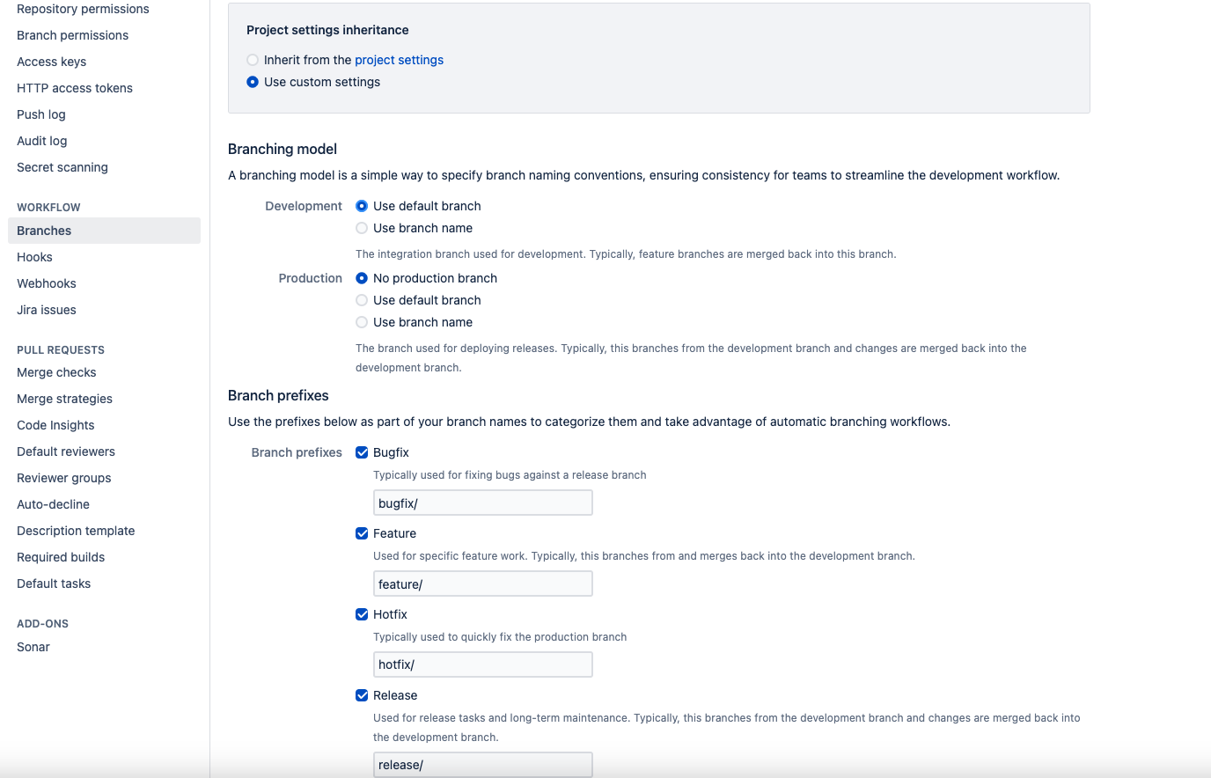This screenshot has height=778, width=1211.
Task: Choose Use branch name under Production
Action: (x=362, y=322)
